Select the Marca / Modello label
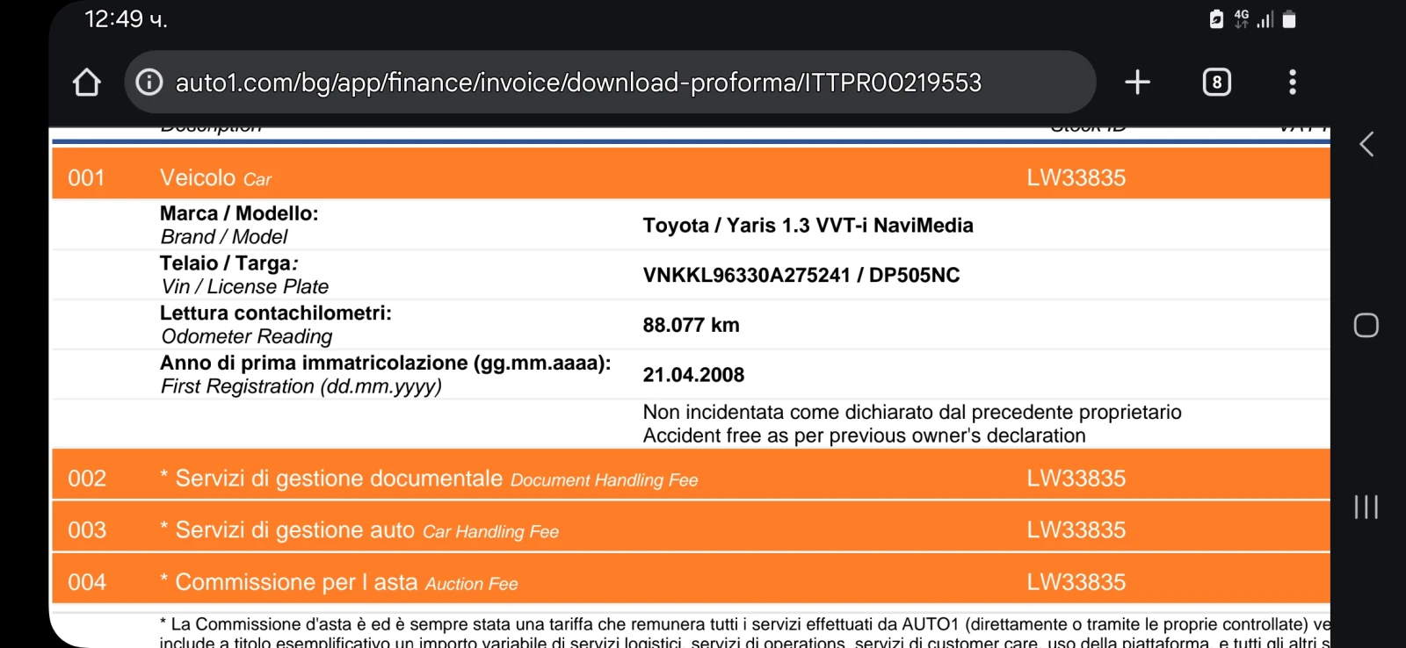Viewport: 1406px width, 648px height. click(239, 213)
